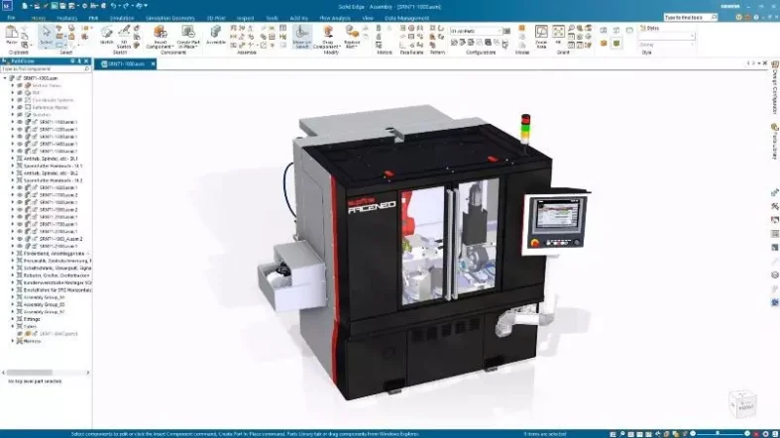Open the Simulation ribbon tab
The image size is (780, 438).
[x=123, y=18]
